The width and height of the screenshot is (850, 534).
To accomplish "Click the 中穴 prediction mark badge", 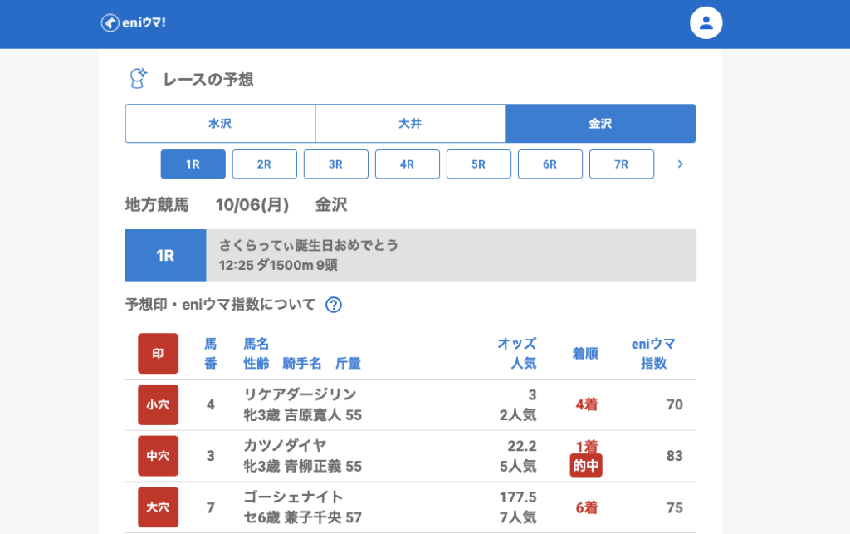I will pyautogui.click(x=158, y=456).
